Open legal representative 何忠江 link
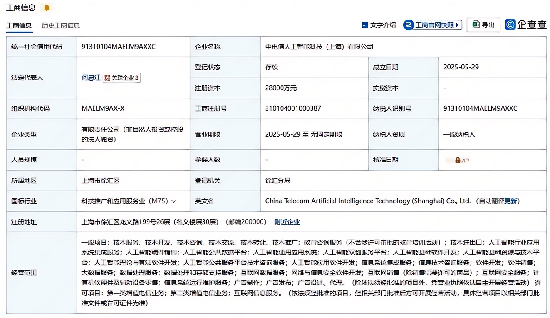Screen dimensions: 550x318 pos(91,78)
